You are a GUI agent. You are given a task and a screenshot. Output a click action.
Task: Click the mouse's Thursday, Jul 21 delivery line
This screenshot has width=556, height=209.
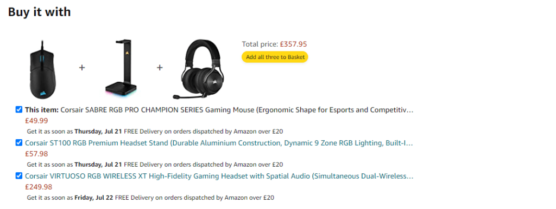coord(155,132)
